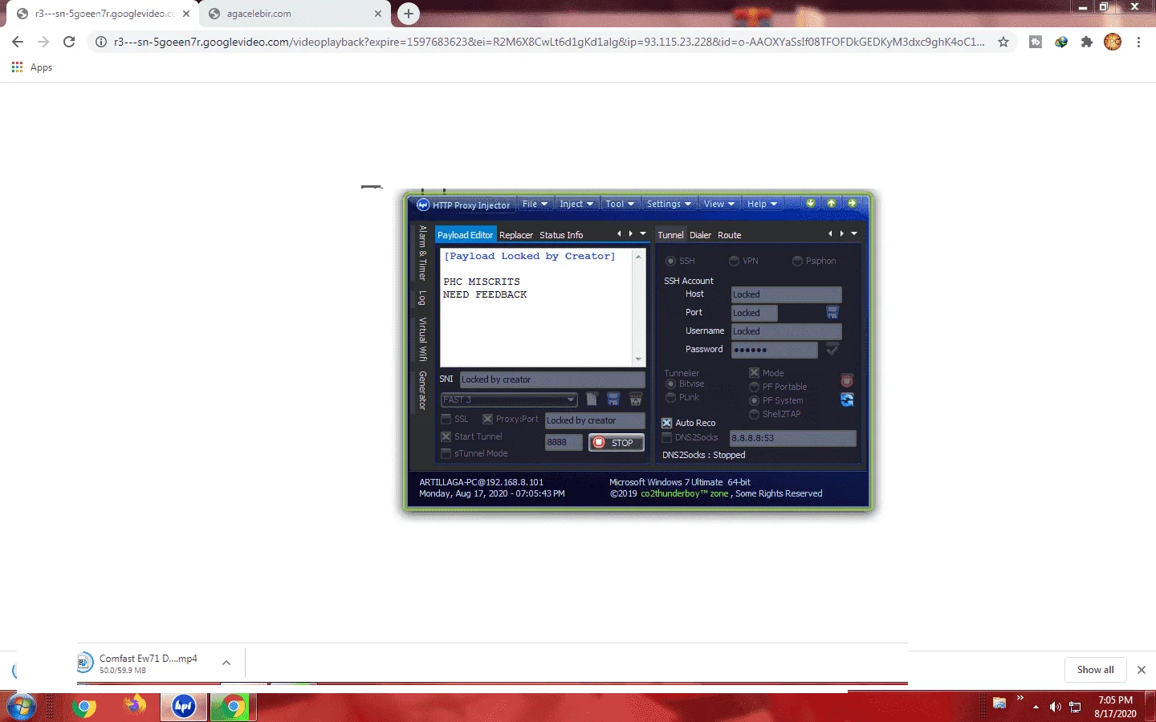Open the View menu dropdown

click(719, 204)
